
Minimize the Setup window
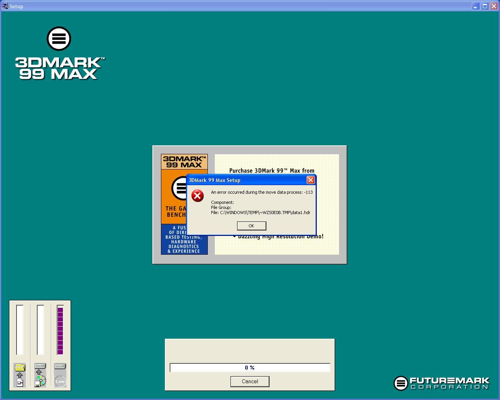476,6
